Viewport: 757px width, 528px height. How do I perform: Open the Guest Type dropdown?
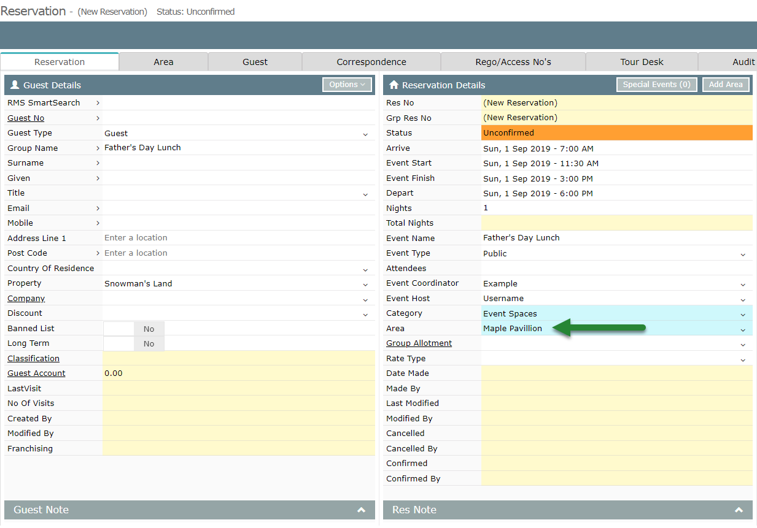click(365, 134)
